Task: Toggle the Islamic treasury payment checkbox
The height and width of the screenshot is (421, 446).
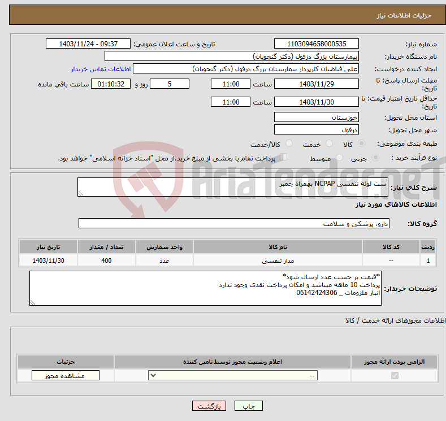Action: coord(284,158)
